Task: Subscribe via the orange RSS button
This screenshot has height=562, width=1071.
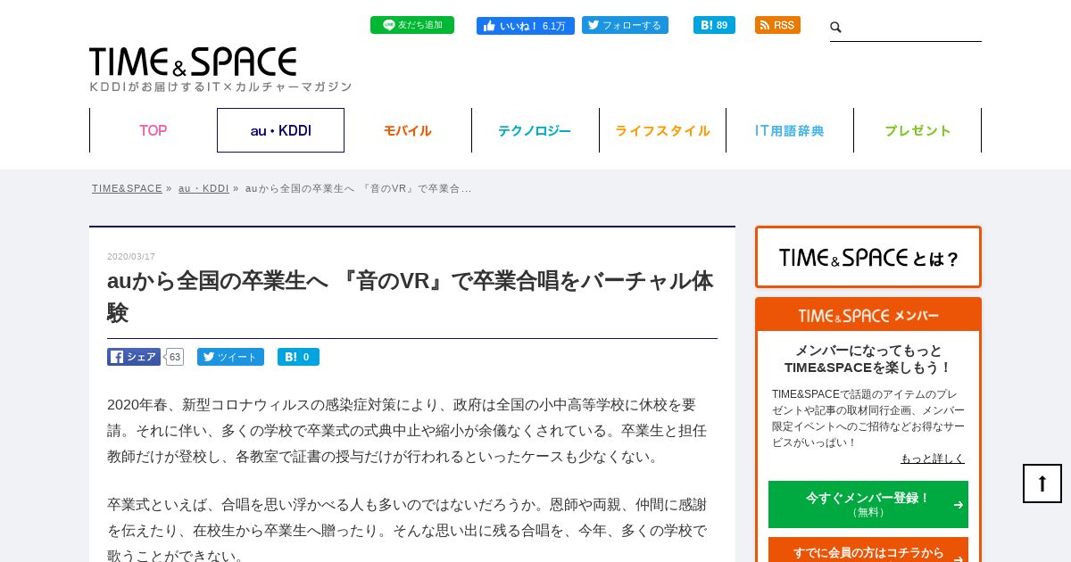Action: click(x=777, y=25)
